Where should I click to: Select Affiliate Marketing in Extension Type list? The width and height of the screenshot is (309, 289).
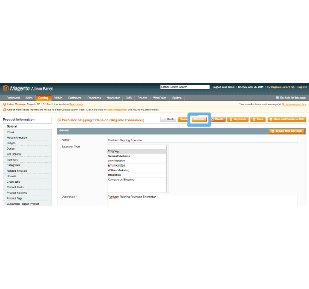(137, 170)
